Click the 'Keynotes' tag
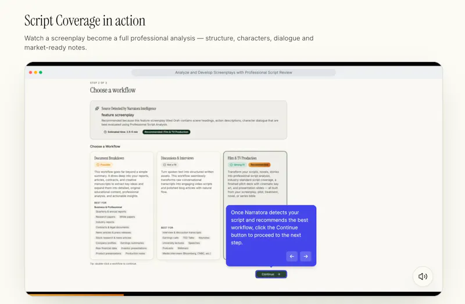The height and width of the screenshot is (304, 465). [x=204, y=238]
